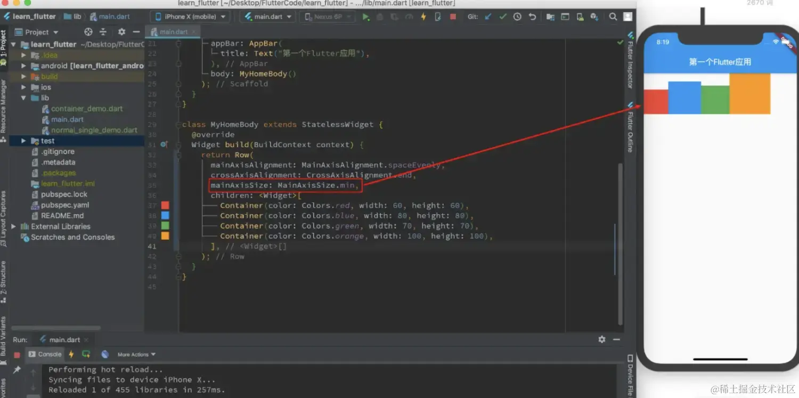The width and height of the screenshot is (799, 398).
Task: Hide the Project panel with the minus icon
Action: tap(136, 32)
